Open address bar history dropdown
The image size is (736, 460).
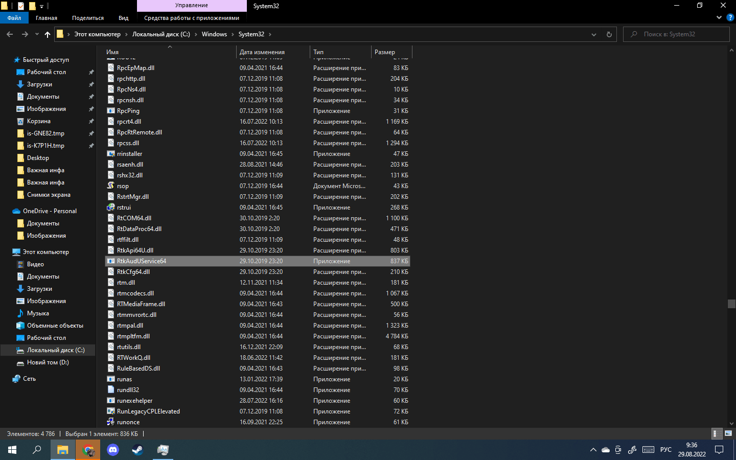coord(594,34)
